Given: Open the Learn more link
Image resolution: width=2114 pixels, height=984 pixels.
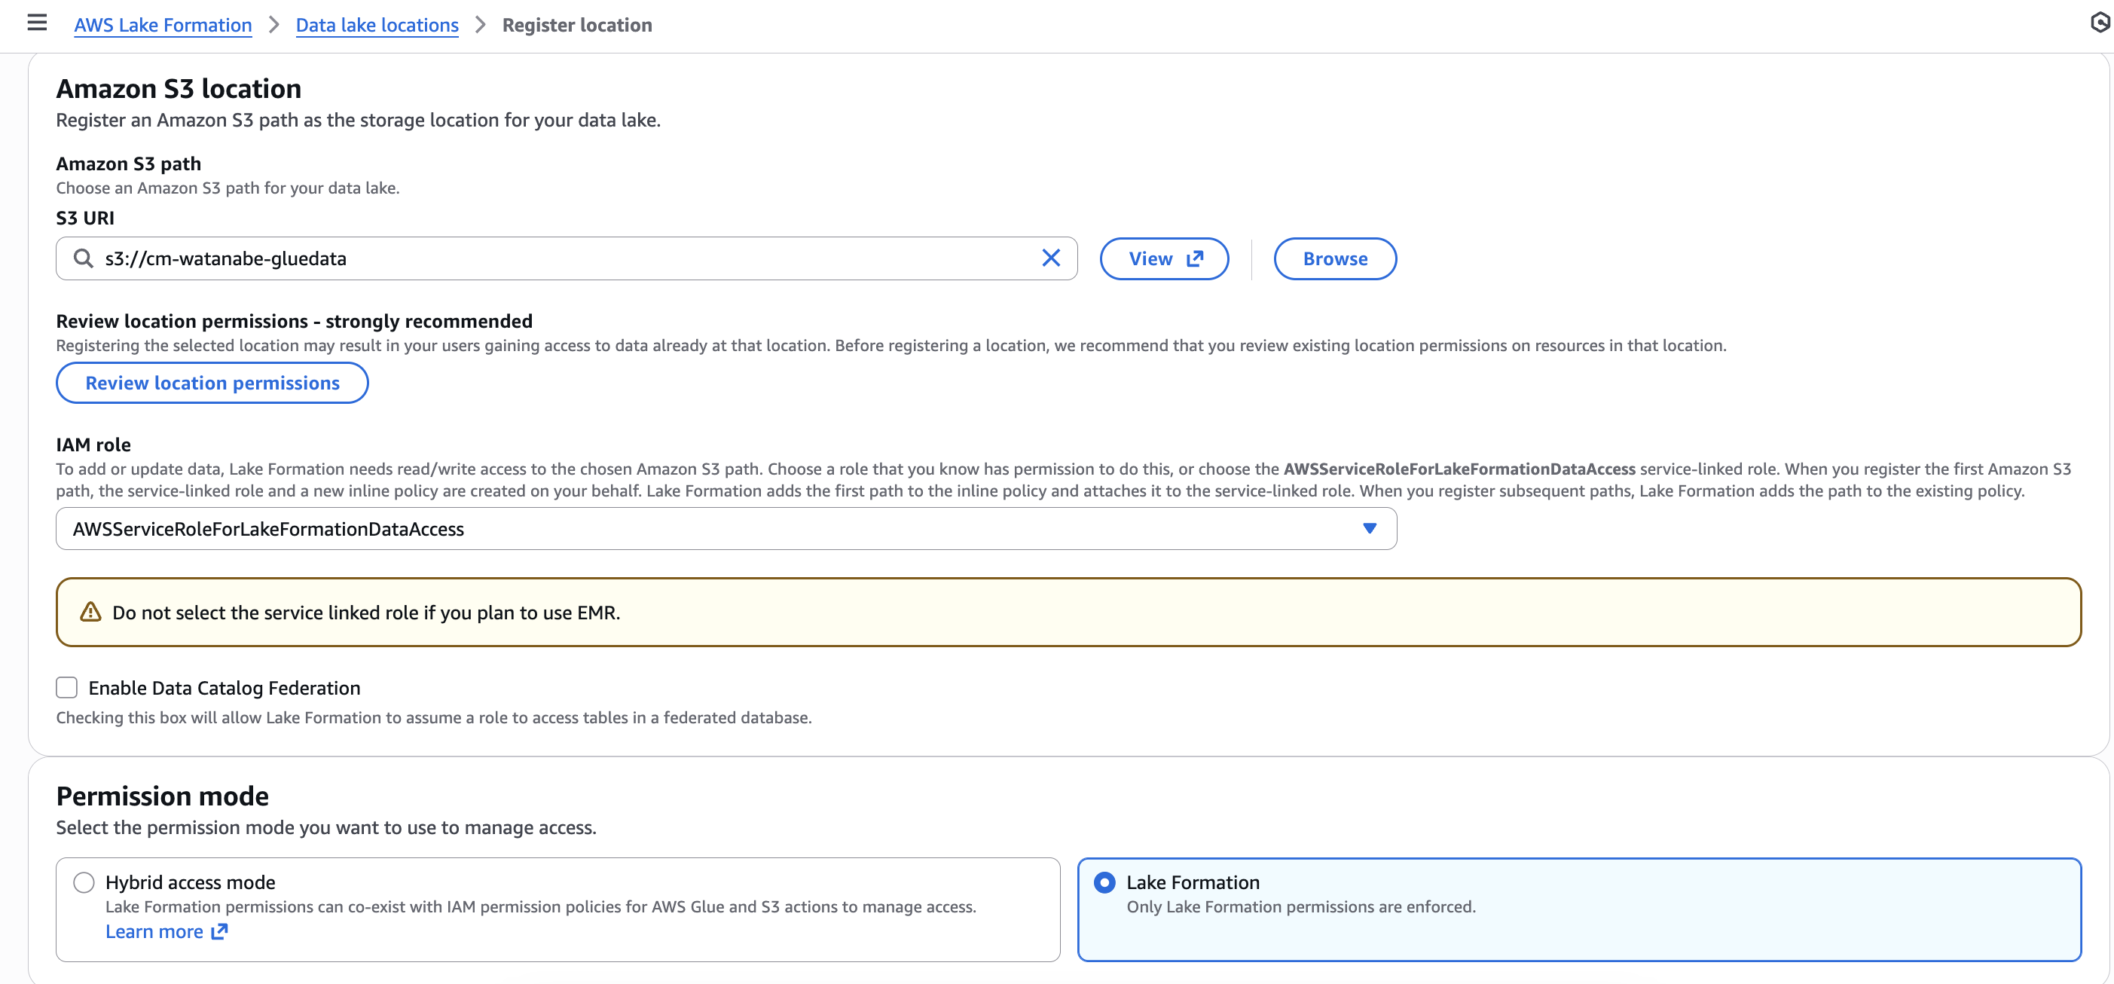Looking at the screenshot, I should 154,931.
